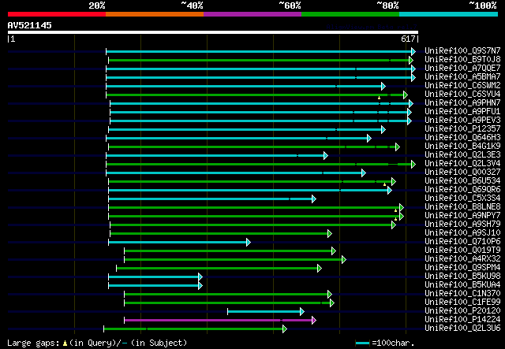The image size is (505, 349).
Task: Click the UniRef100_Q9S7N7 label
Action: (x=462, y=50)
